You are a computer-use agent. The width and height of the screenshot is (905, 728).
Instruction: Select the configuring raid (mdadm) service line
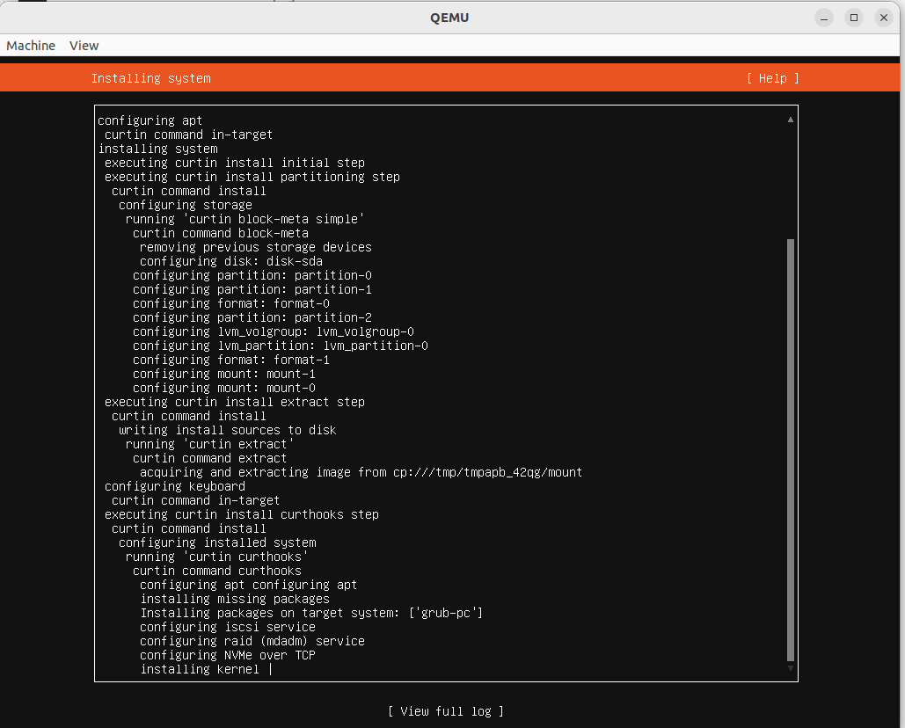(x=252, y=641)
